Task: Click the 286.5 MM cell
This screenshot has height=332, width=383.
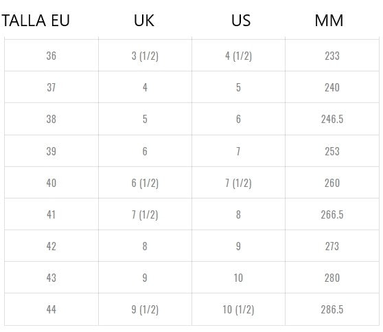Action: tap(332, 309)
